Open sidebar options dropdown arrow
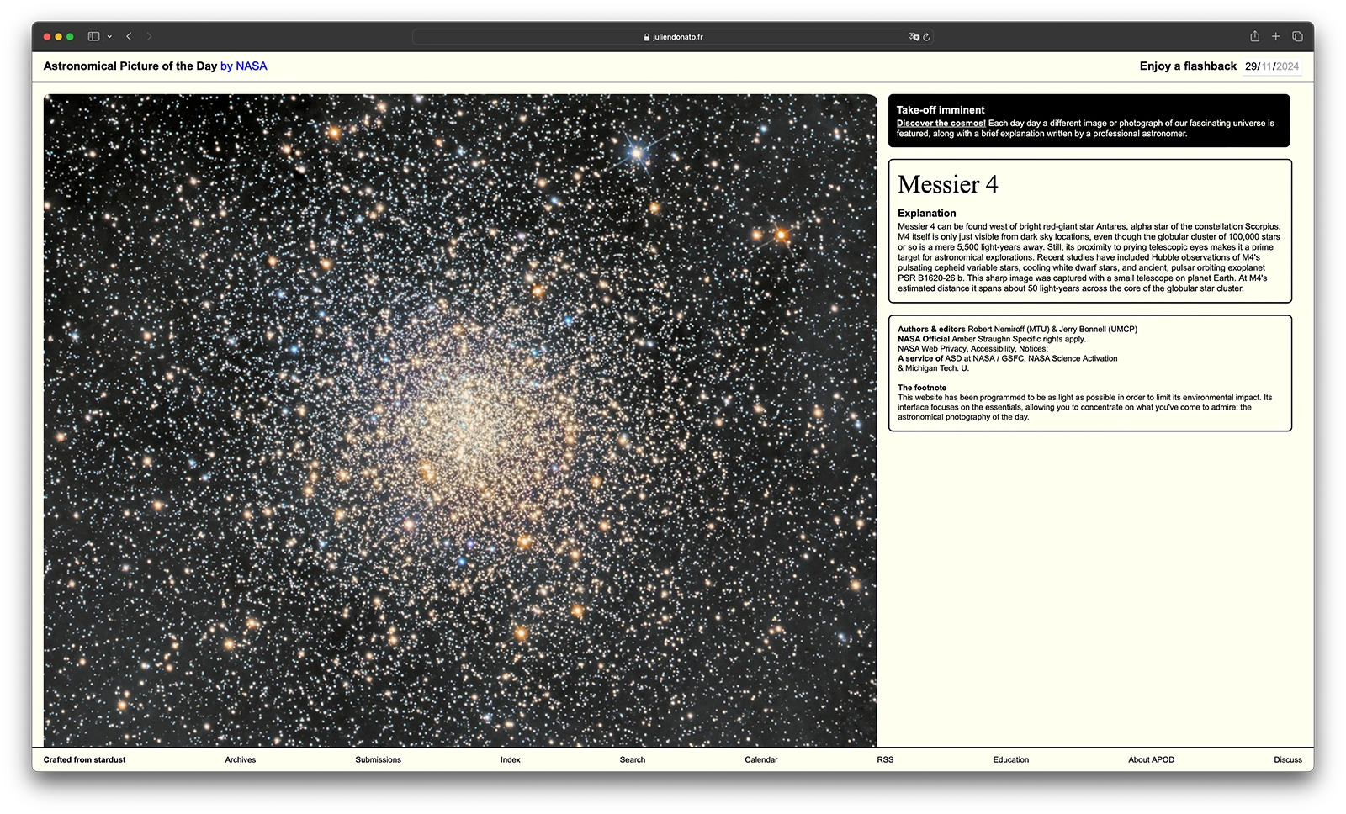 coord(109,36)
